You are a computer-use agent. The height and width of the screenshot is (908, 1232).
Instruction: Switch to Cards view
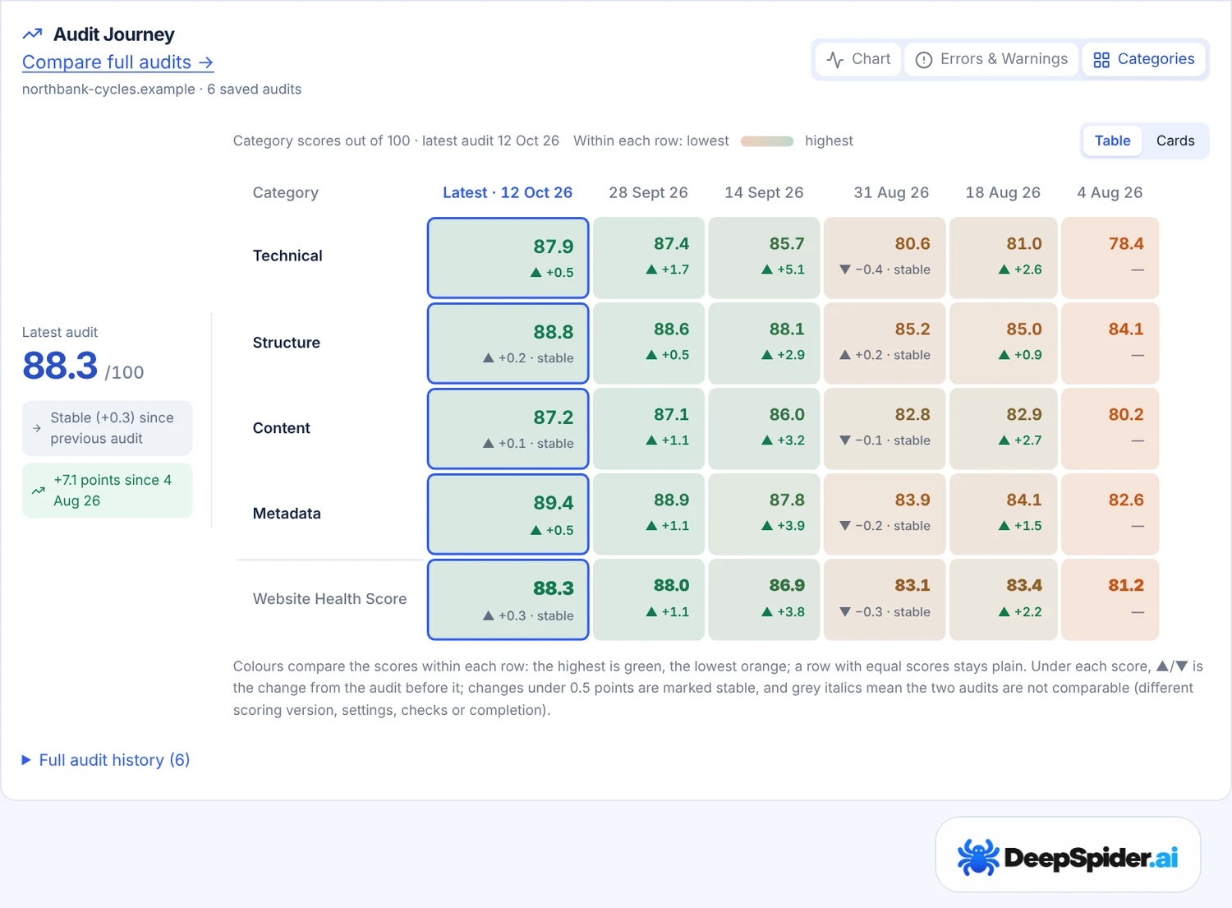click(x=1175, y=141)
